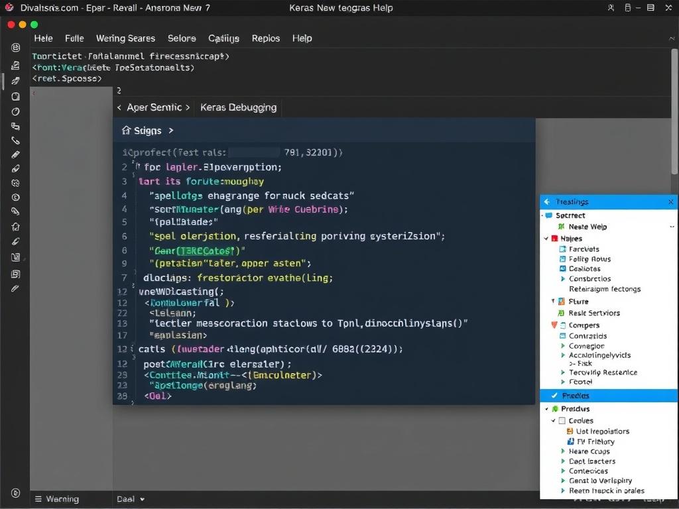Expand the Tecovirig Restenice item

coord(562,372)
